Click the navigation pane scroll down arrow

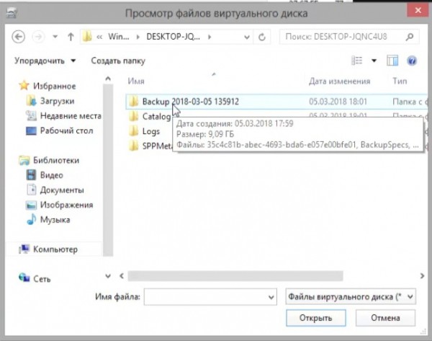coord(108,276)
